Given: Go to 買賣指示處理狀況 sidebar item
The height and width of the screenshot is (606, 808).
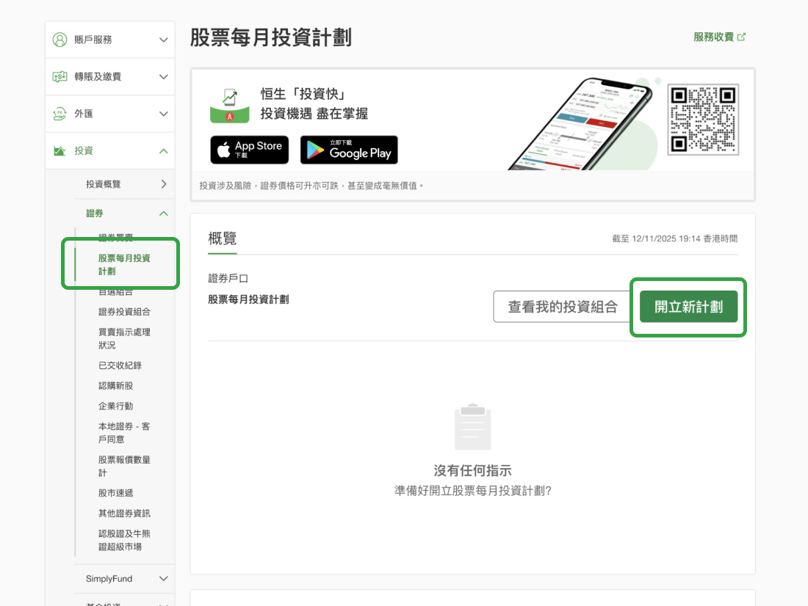Looking at the screenshot, I should pyautogui.click(x=124, y=338).
